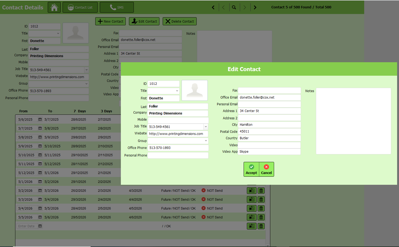Click the Notes text area in Edit Contact
The width and height of the screenshot is (399, 247).
tap(353, 121)
